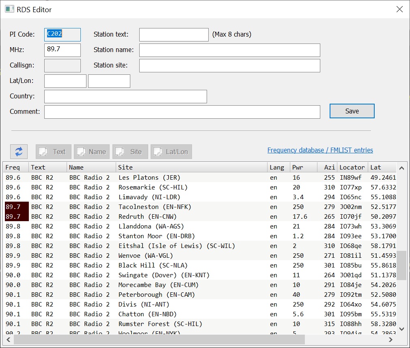Select the Redruth (EN-CNW) entry

coord(147,217)
